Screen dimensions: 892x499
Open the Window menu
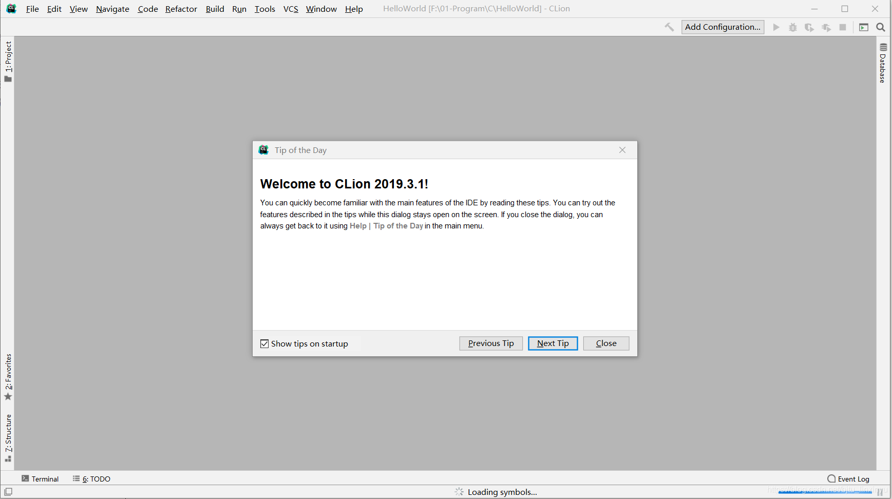[321, 9]
